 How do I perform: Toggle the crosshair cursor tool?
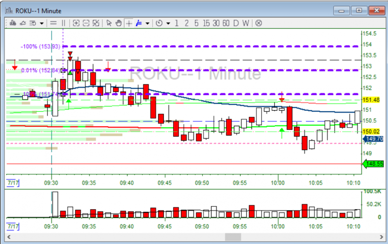click(x=128, y=23)
